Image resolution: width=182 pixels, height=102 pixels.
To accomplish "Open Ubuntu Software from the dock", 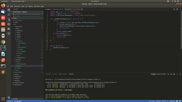I will (3, 24).
